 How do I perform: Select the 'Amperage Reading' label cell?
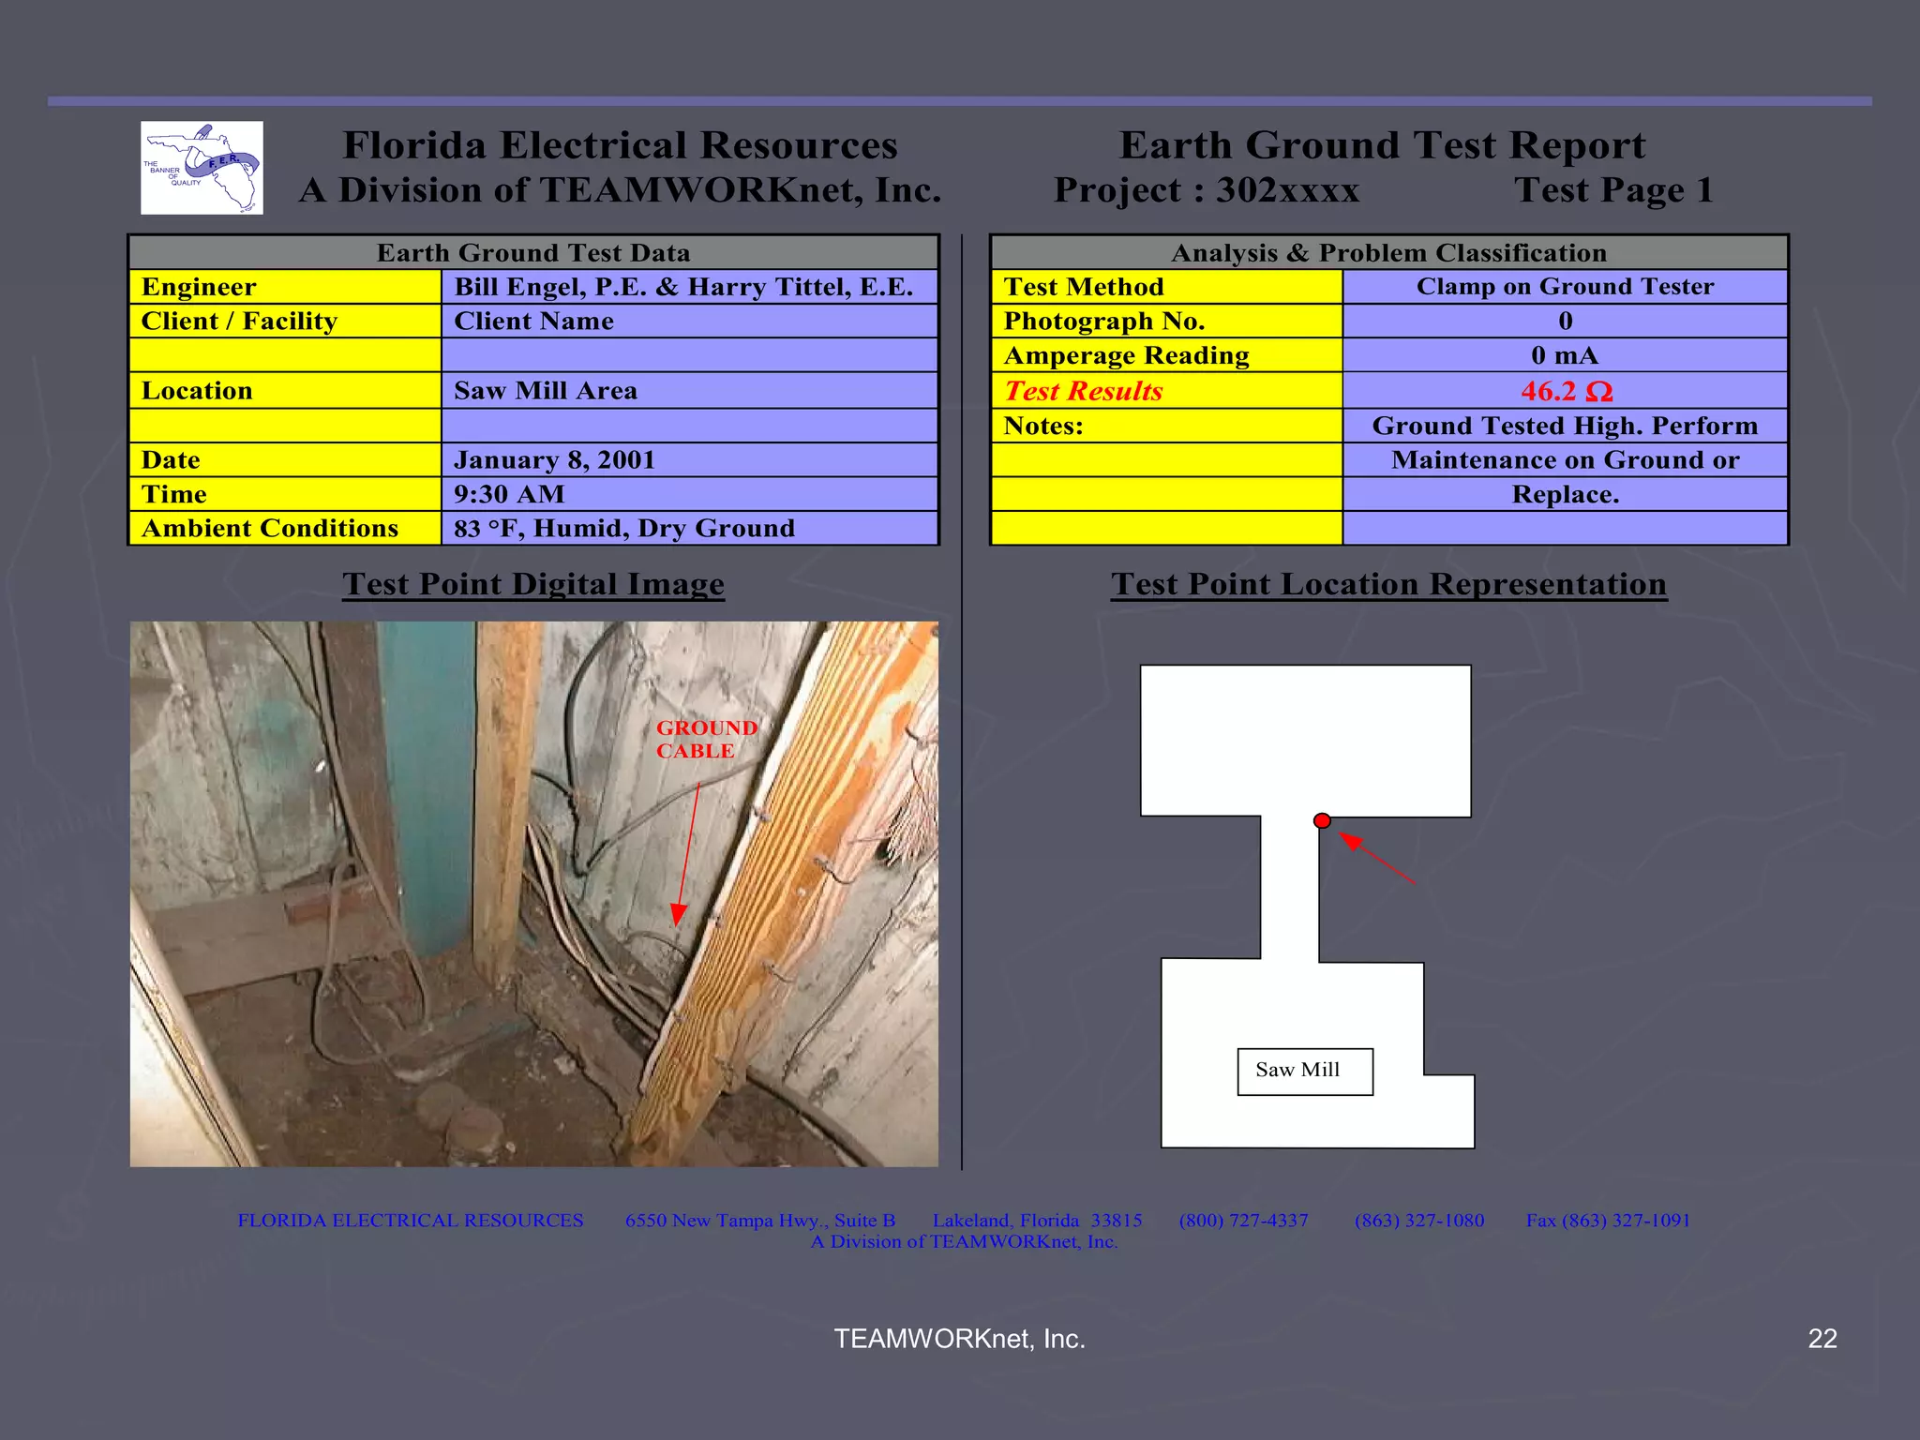click(x=1167, y=355)
